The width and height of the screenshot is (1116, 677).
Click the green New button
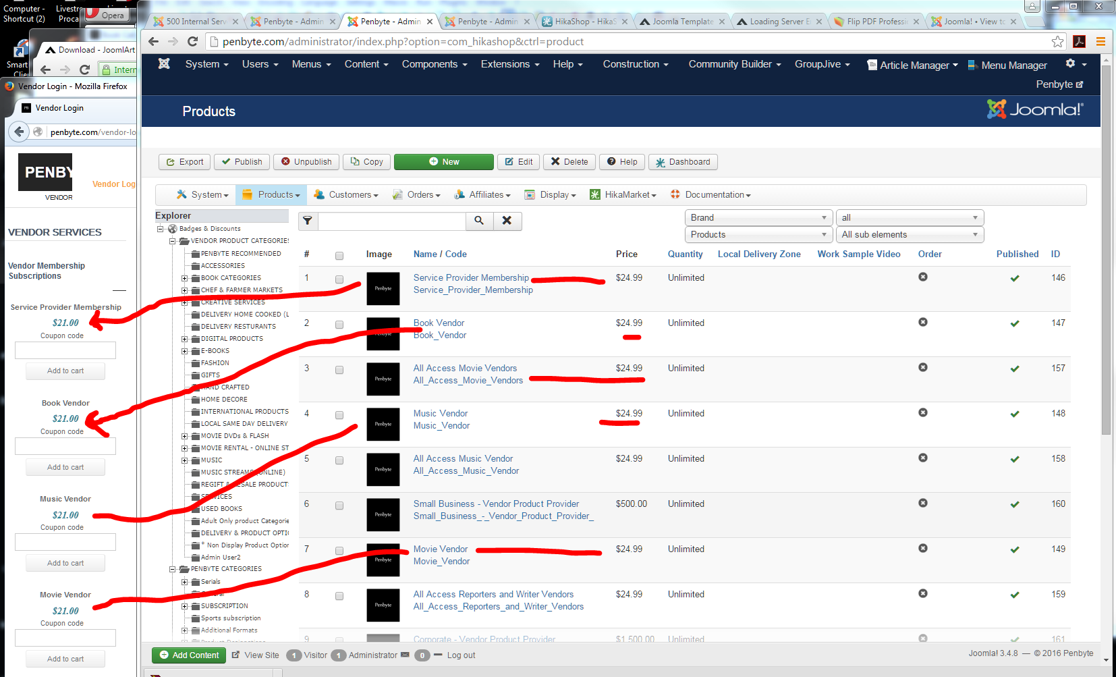tap(444, 162)
